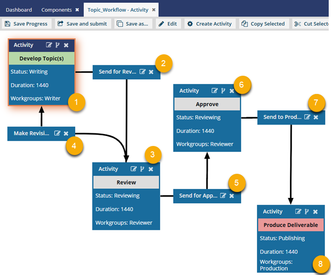Select the red Produce Deliverable title bar
Image resolution: width=331 pixels, height=275 pixels.
tap(291, 225)
